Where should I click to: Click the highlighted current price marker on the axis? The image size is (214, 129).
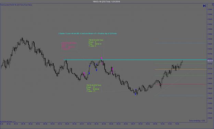[x=211, y=61]
